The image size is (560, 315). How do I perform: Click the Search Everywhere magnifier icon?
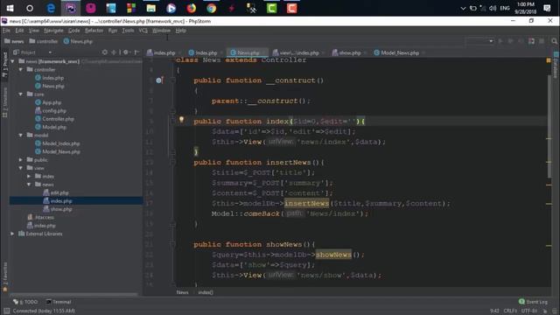(x=554, y=41)
